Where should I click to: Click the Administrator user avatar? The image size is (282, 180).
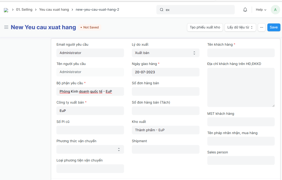tap(275, 10)
